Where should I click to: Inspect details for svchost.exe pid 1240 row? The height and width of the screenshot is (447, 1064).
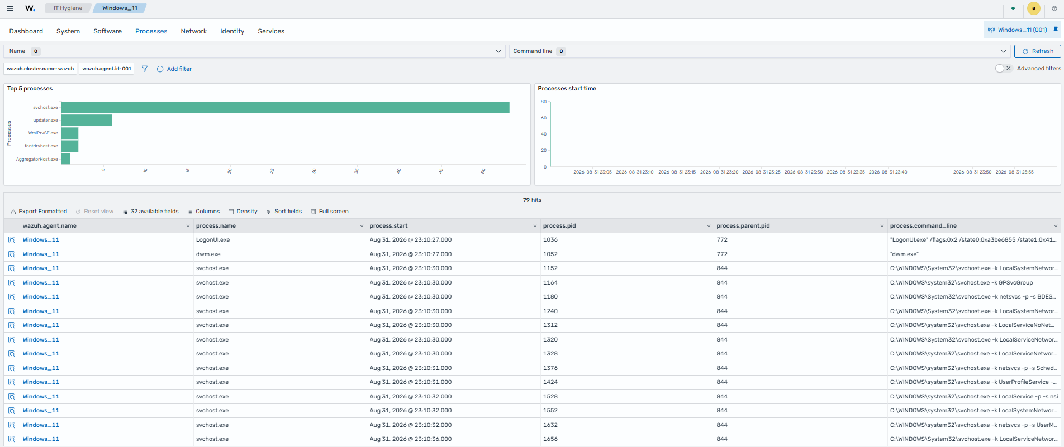point(11,311)
